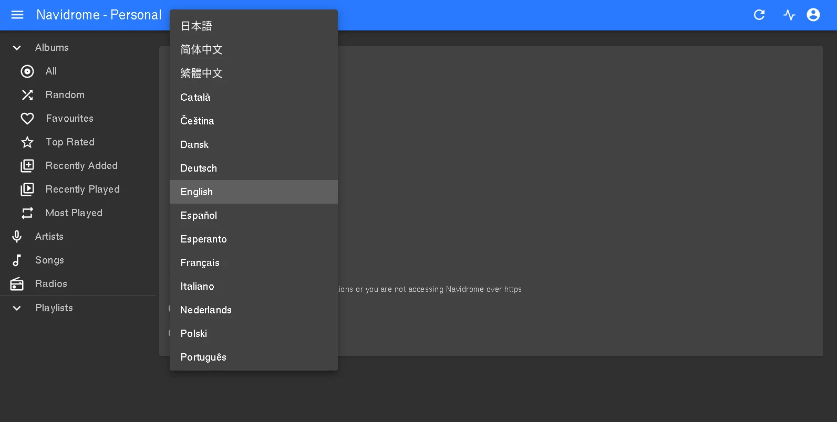The height and width of the screenshot is (422, 837).
Task: Toggle the sidebar with the hamburger menu icon
Action: coord(17,15)
